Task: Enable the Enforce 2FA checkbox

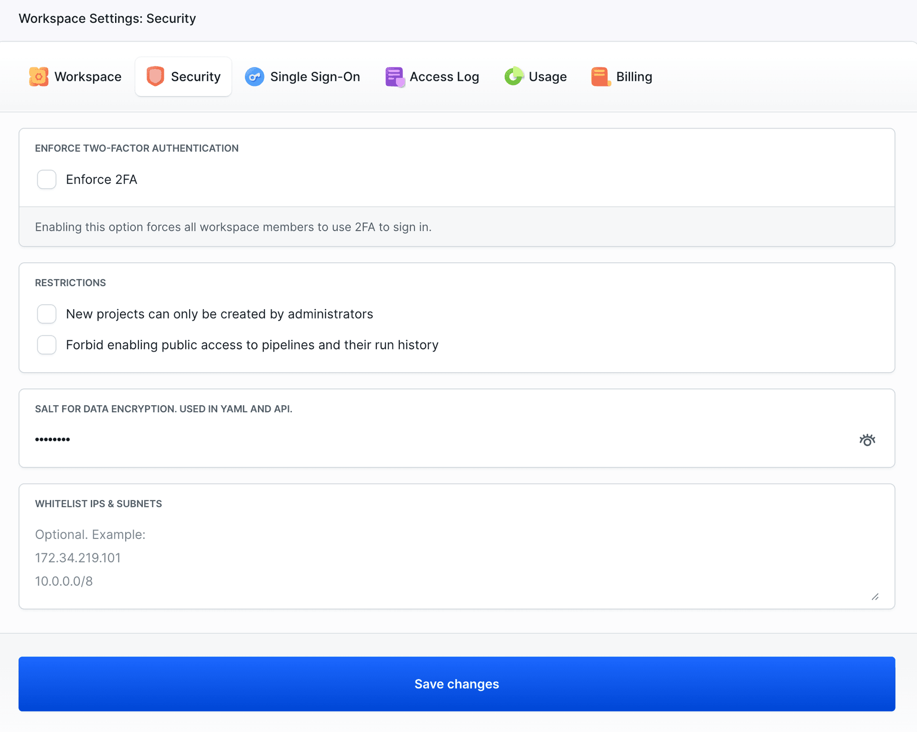Action: pyautogui.click(x=47, y=180)
